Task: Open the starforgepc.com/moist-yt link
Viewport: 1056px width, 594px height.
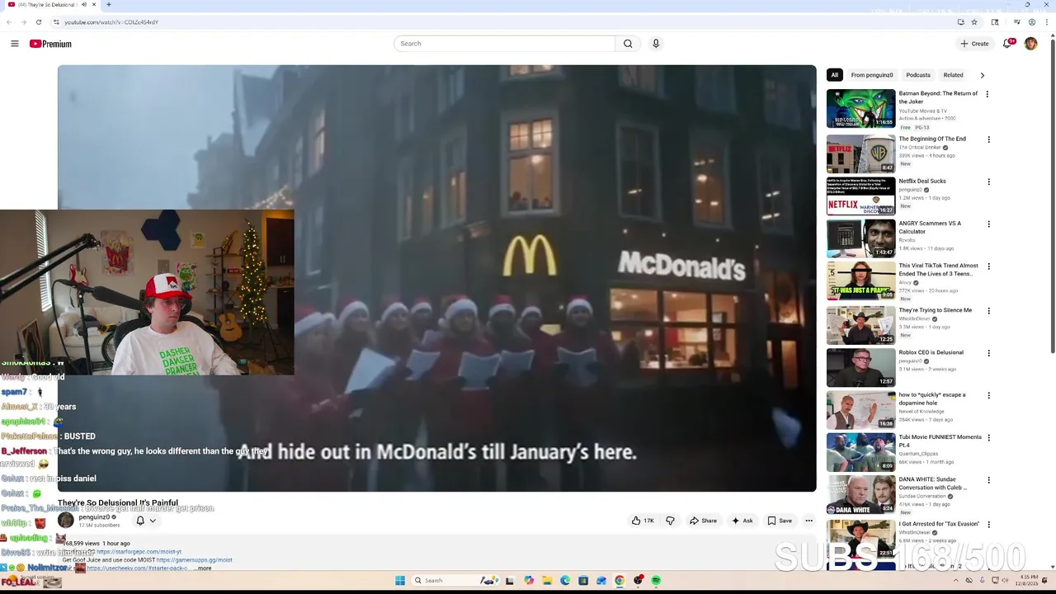Action: 139,552
